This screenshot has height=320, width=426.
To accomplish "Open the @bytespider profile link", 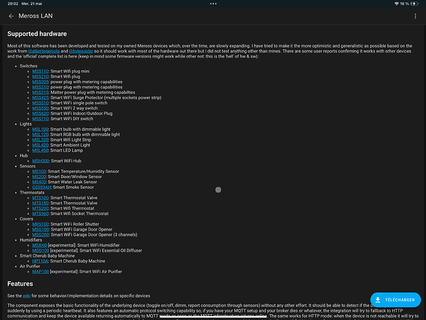I will tap(81, 51).
